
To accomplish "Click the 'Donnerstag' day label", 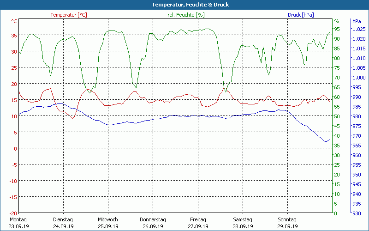I will pos(153,219).
